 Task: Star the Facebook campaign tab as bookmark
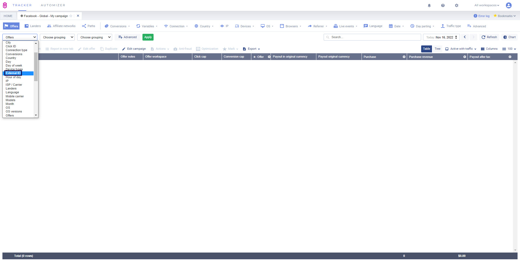(71, 16)
